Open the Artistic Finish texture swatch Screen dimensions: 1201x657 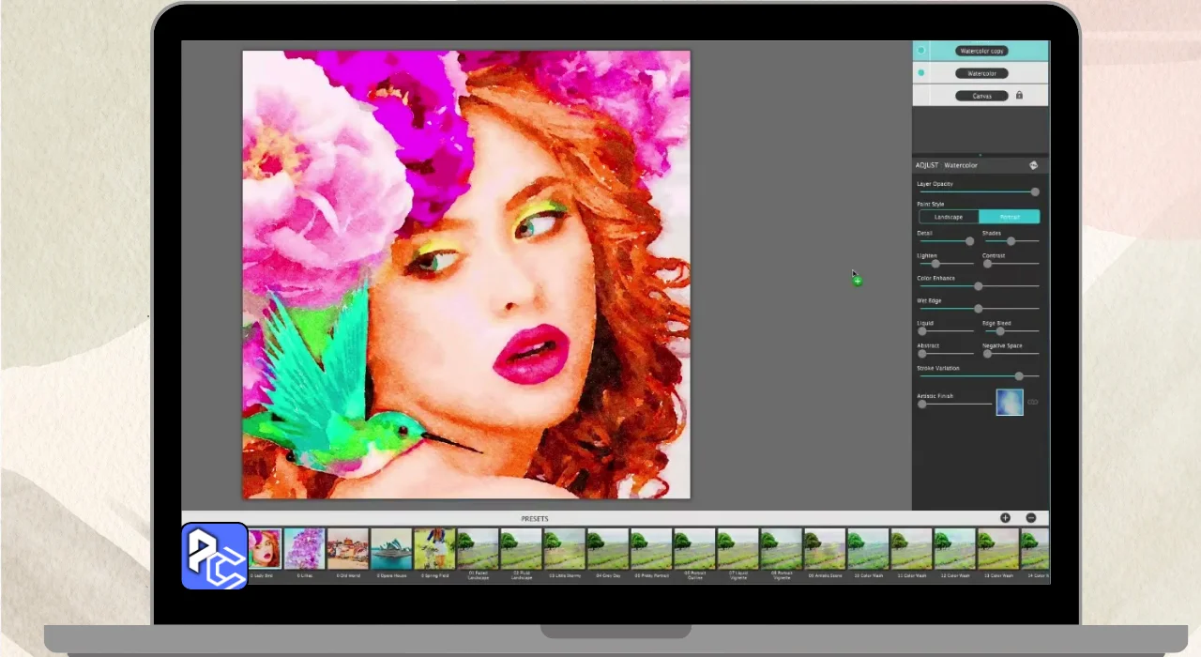tap(1010, 403)
